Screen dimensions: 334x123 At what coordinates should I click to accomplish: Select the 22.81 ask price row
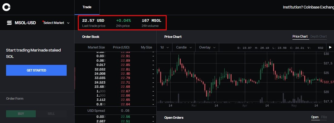point(115,69)
